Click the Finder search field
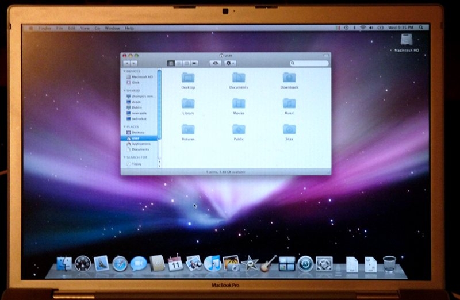460x300 pixels. pos(309,63)
